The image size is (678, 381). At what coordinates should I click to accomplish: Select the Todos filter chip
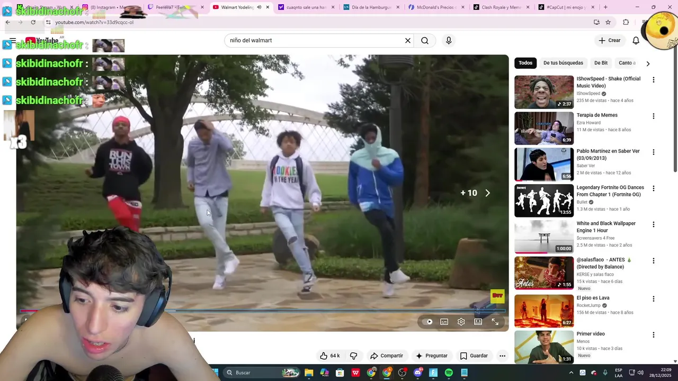[x=525, y=63]
